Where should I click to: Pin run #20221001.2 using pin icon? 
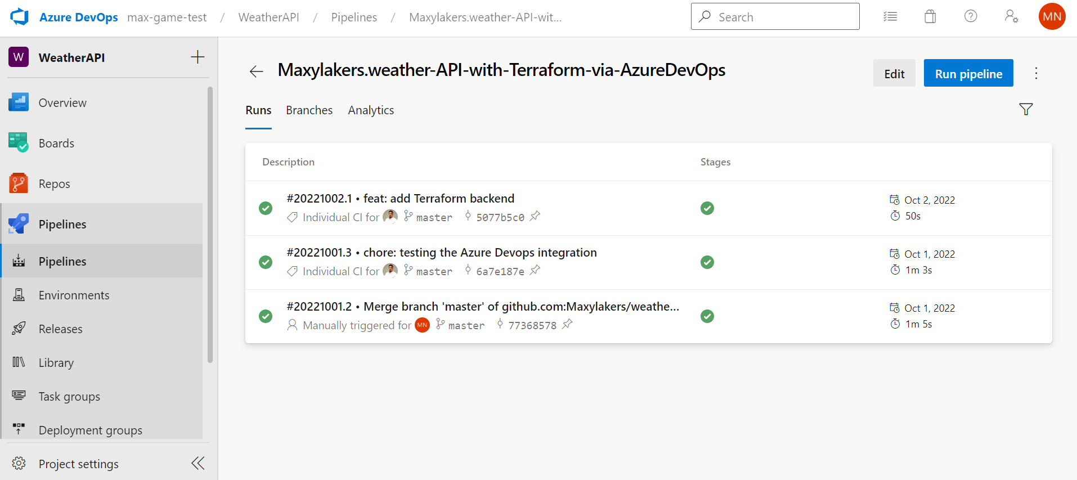(x=567, y=324)
